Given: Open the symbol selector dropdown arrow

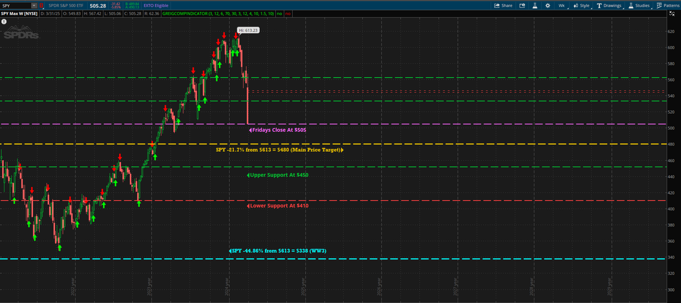Looking at the screenshot, I should [33, 5].
